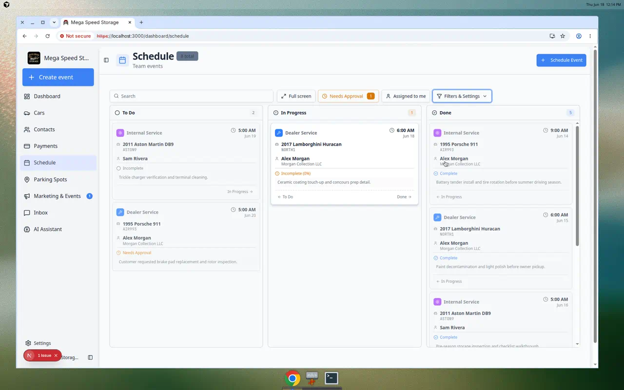Open Inbox in sidebar
This screenshot has height=390, width=624.
pos(58,213)
